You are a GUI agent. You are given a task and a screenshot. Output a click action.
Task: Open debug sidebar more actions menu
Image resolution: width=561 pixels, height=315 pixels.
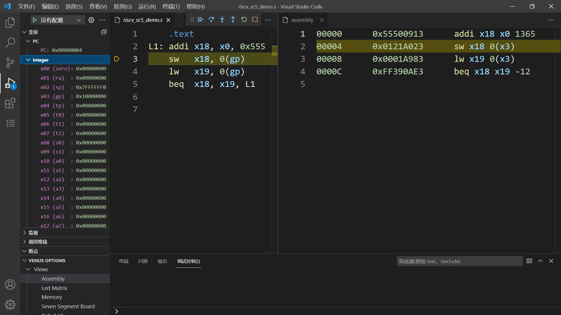pos(102,20)
